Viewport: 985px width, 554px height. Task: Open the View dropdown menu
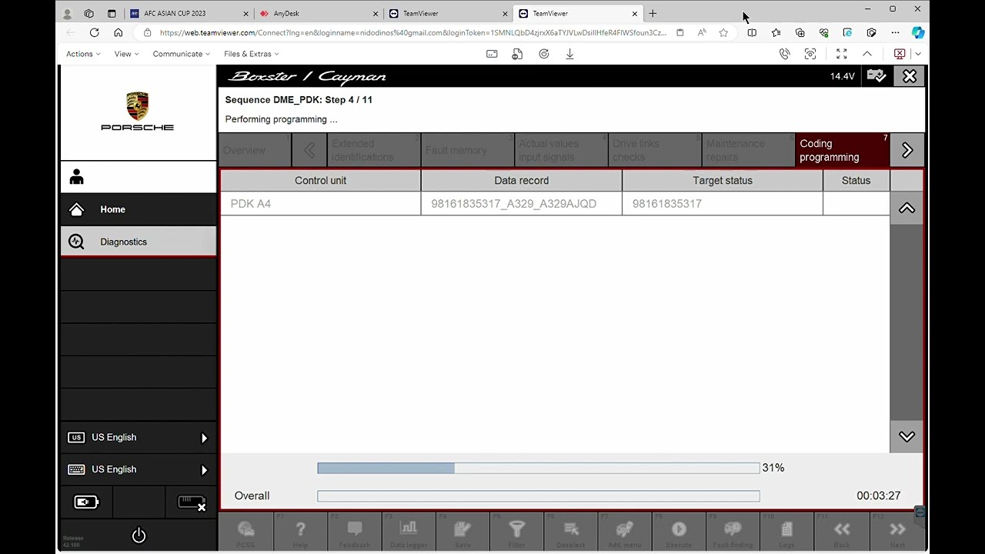pyautogui.click(x=126, y=54)
